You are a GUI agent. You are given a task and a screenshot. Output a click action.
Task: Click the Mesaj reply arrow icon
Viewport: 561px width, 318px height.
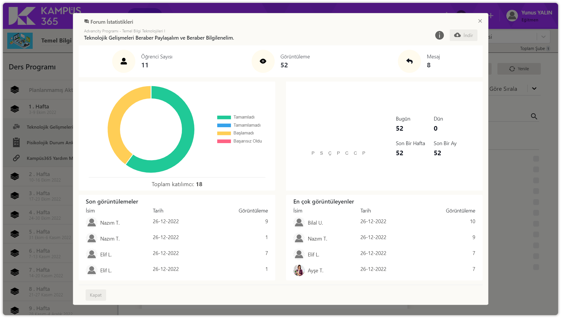409,61
